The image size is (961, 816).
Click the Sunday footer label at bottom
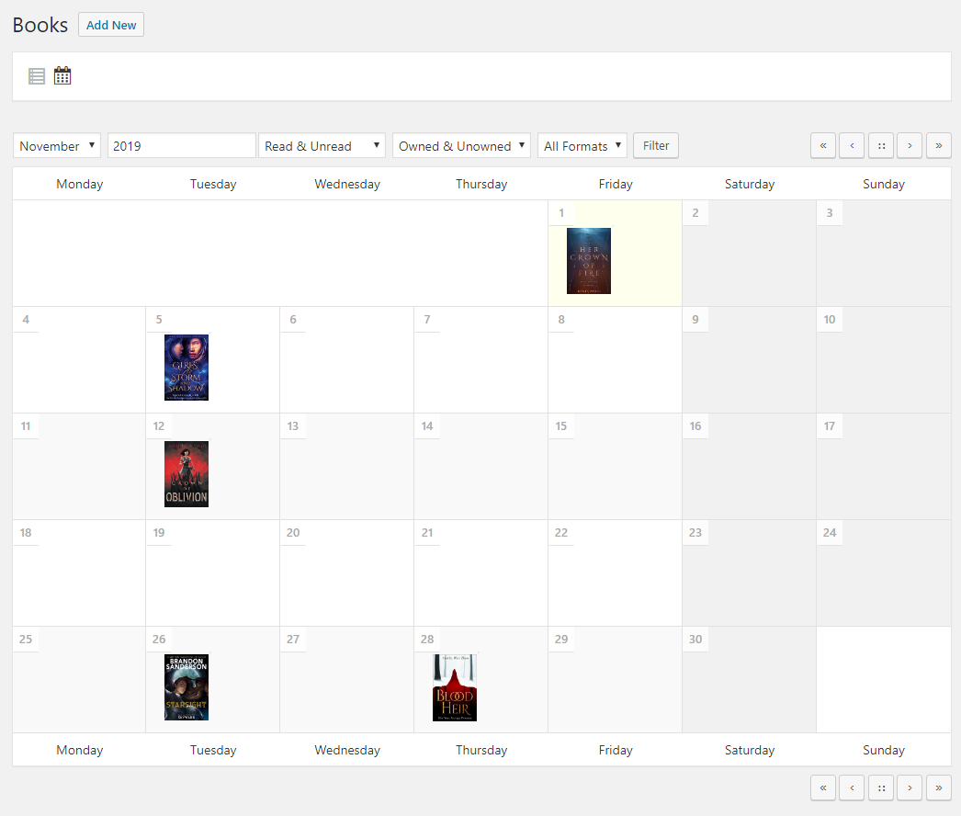pyautogui.click(x=884, y=750)
